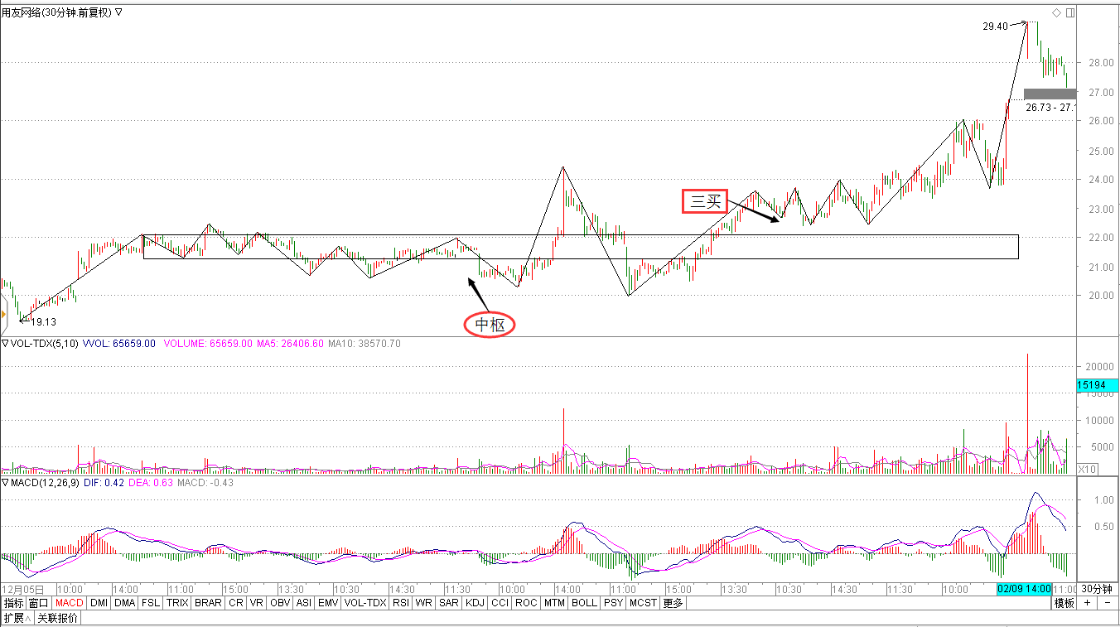
Task: Click the 19.13 low price label
Action: tap(42, 322)
